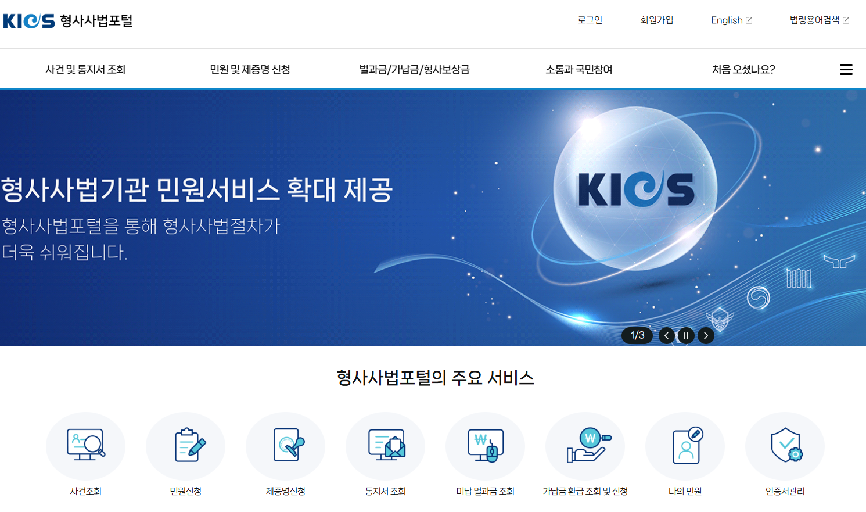Click the 제증명신청 text label
Image resolution: width=866 pixels, height=512 pixels.
285,491
